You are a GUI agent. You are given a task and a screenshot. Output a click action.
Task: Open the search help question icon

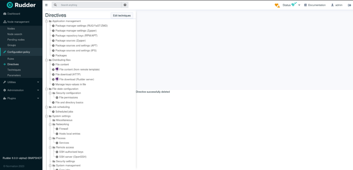125,5
